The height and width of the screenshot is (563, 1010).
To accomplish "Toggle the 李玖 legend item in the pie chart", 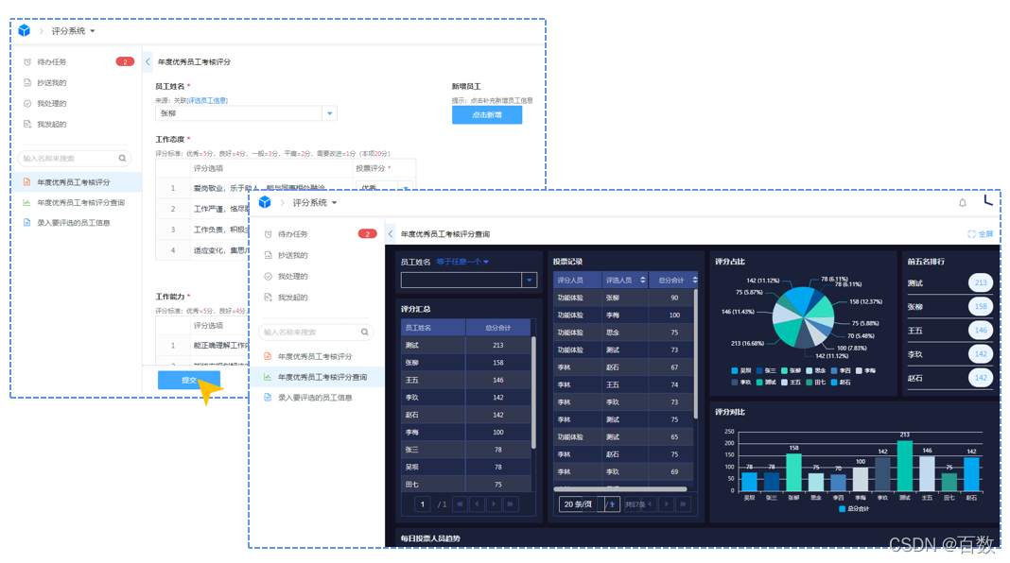I will pos(741,383).
